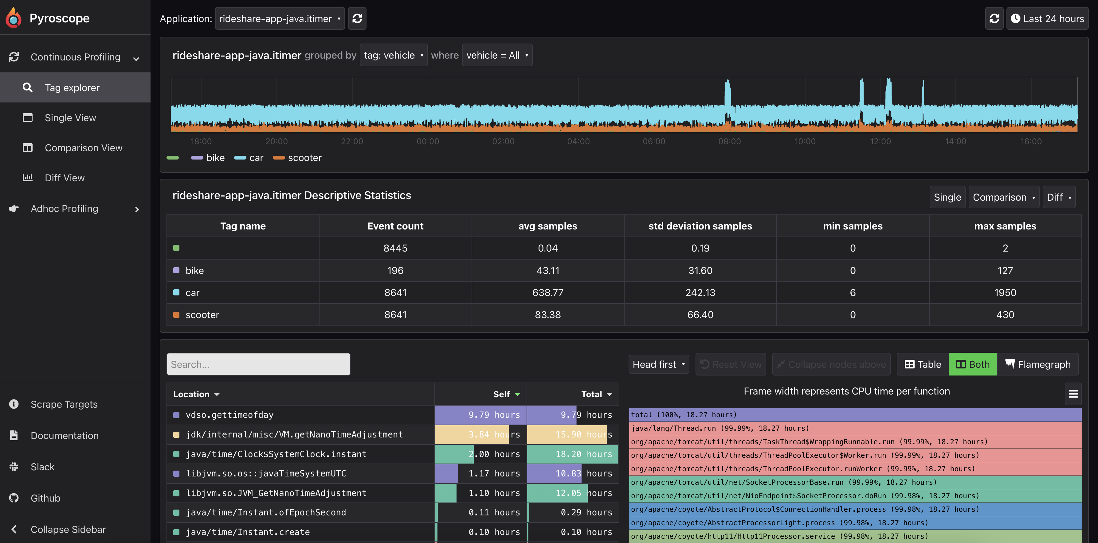Open the Head first sorting dropdown
1098x543 pixels.
click(x=658, y=364)
